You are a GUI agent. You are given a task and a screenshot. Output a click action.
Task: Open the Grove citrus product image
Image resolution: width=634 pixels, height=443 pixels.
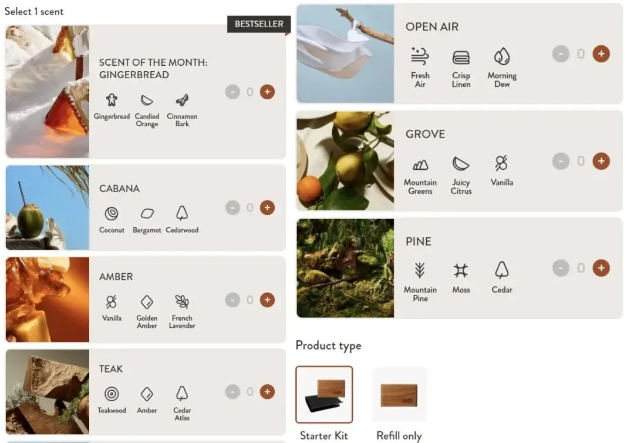point(345,160)
